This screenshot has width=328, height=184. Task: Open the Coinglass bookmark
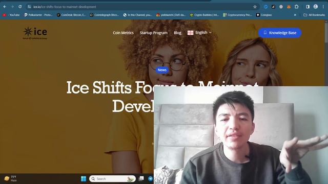(x=264, y=15)
